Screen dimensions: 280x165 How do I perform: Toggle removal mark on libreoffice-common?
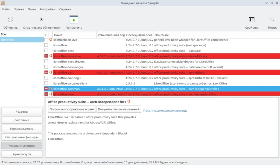tap(46, 89)
